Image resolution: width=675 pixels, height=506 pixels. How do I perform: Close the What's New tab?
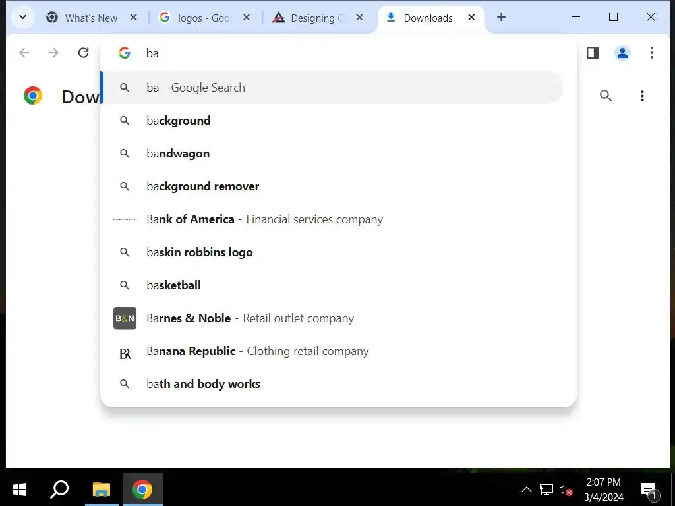click(133, 18)
